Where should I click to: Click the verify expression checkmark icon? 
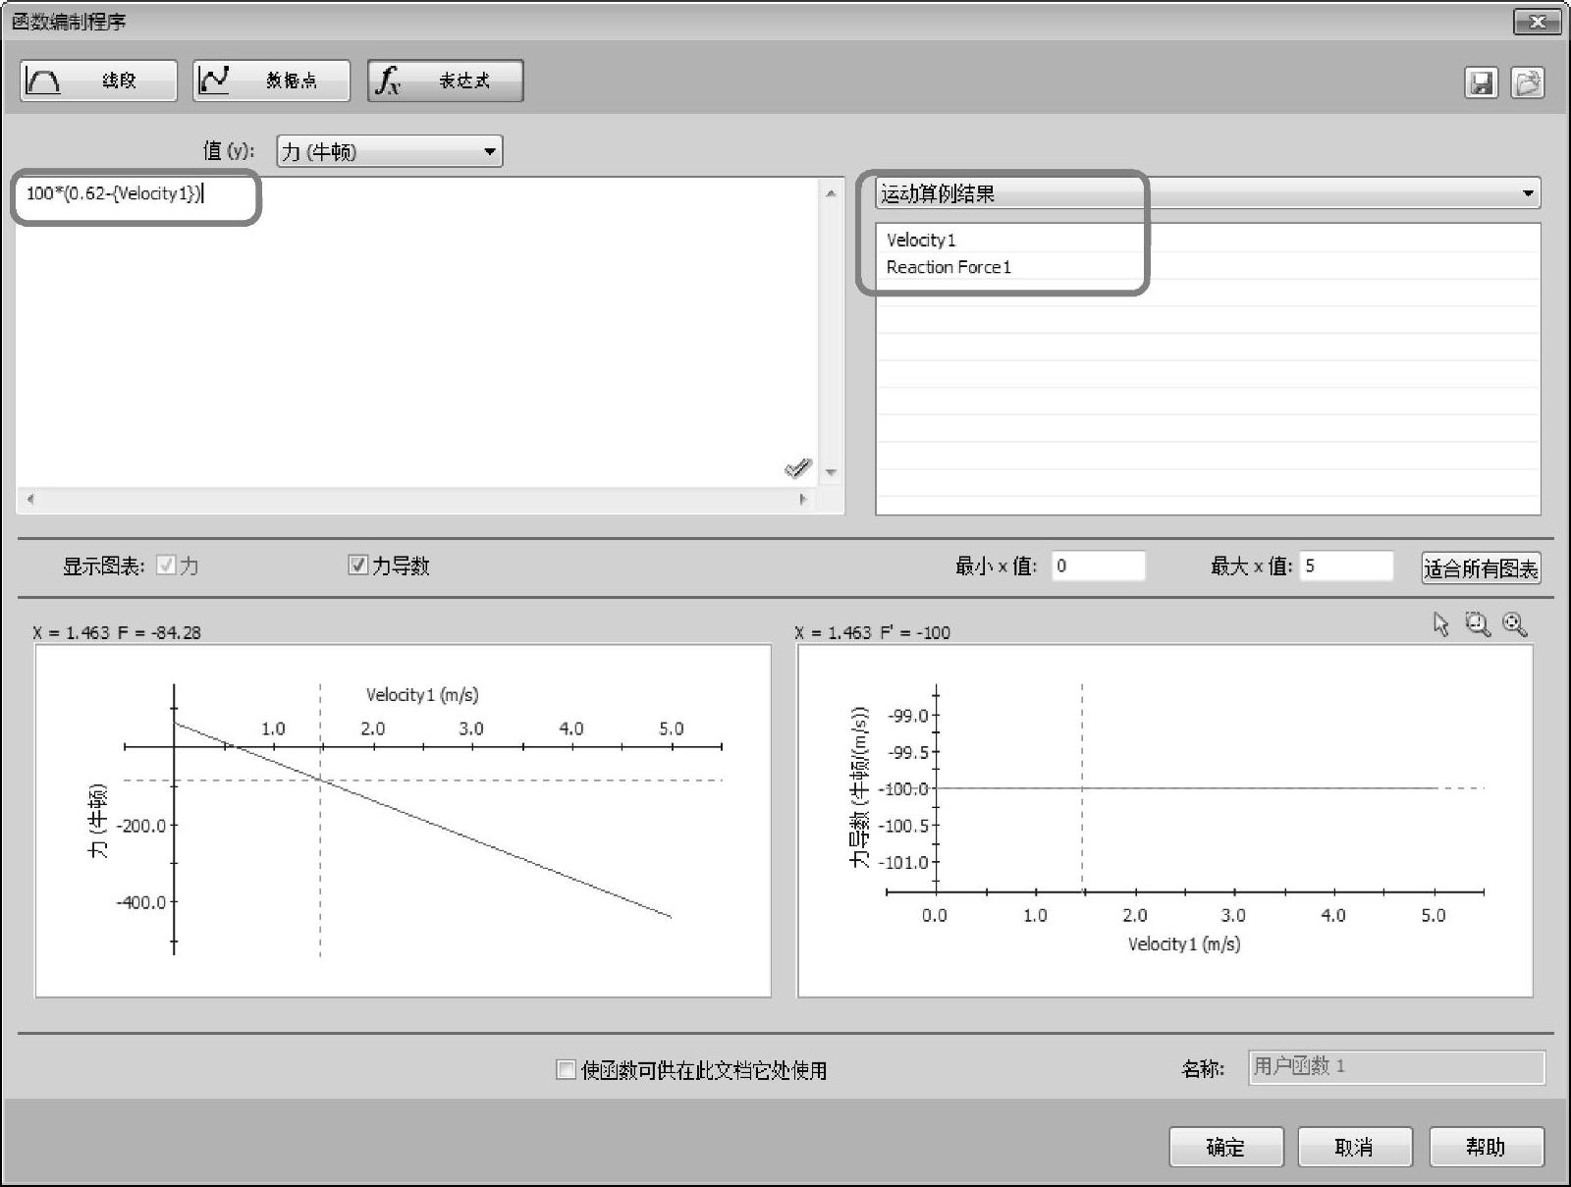pos(798,468)
